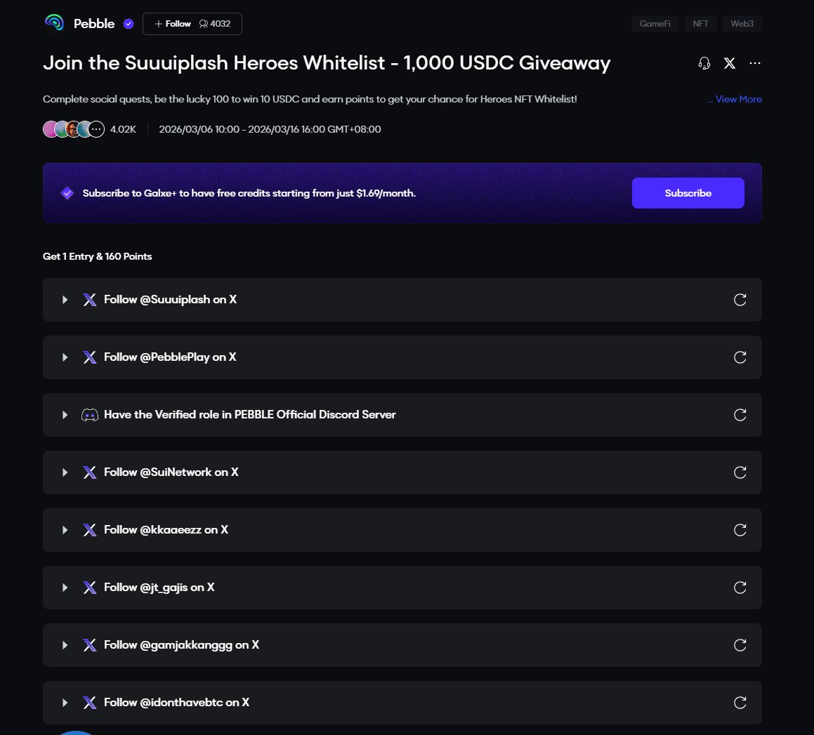Open the three-dots more options menu

tap(755, 63)
